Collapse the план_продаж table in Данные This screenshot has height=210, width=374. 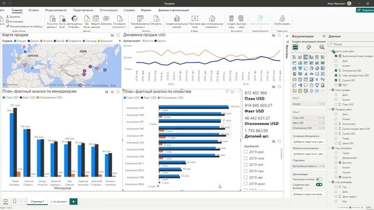tap(330, 90)
